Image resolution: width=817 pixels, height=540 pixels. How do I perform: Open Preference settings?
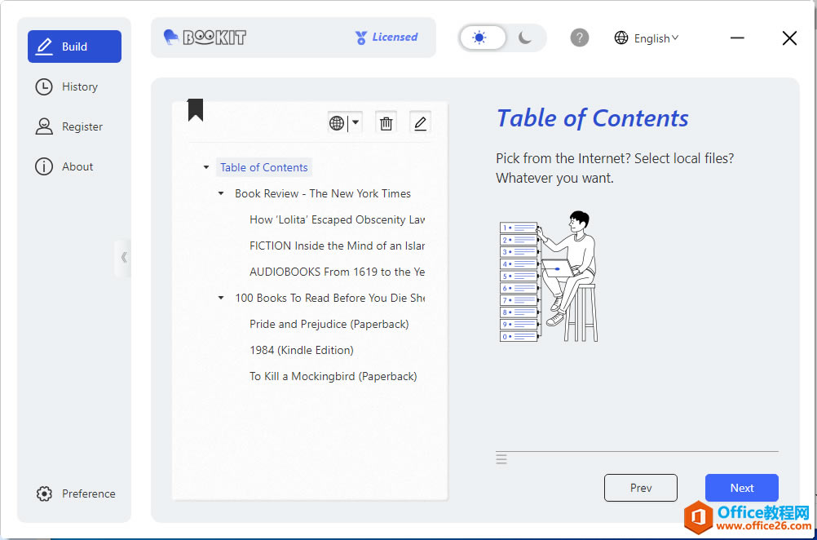point(74,494)
